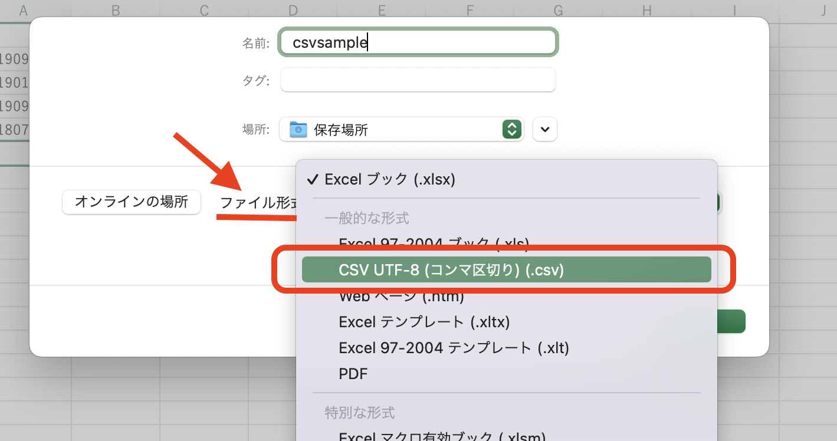
Task: Click the タグ tags input field
Action: (x=418, y=80)
